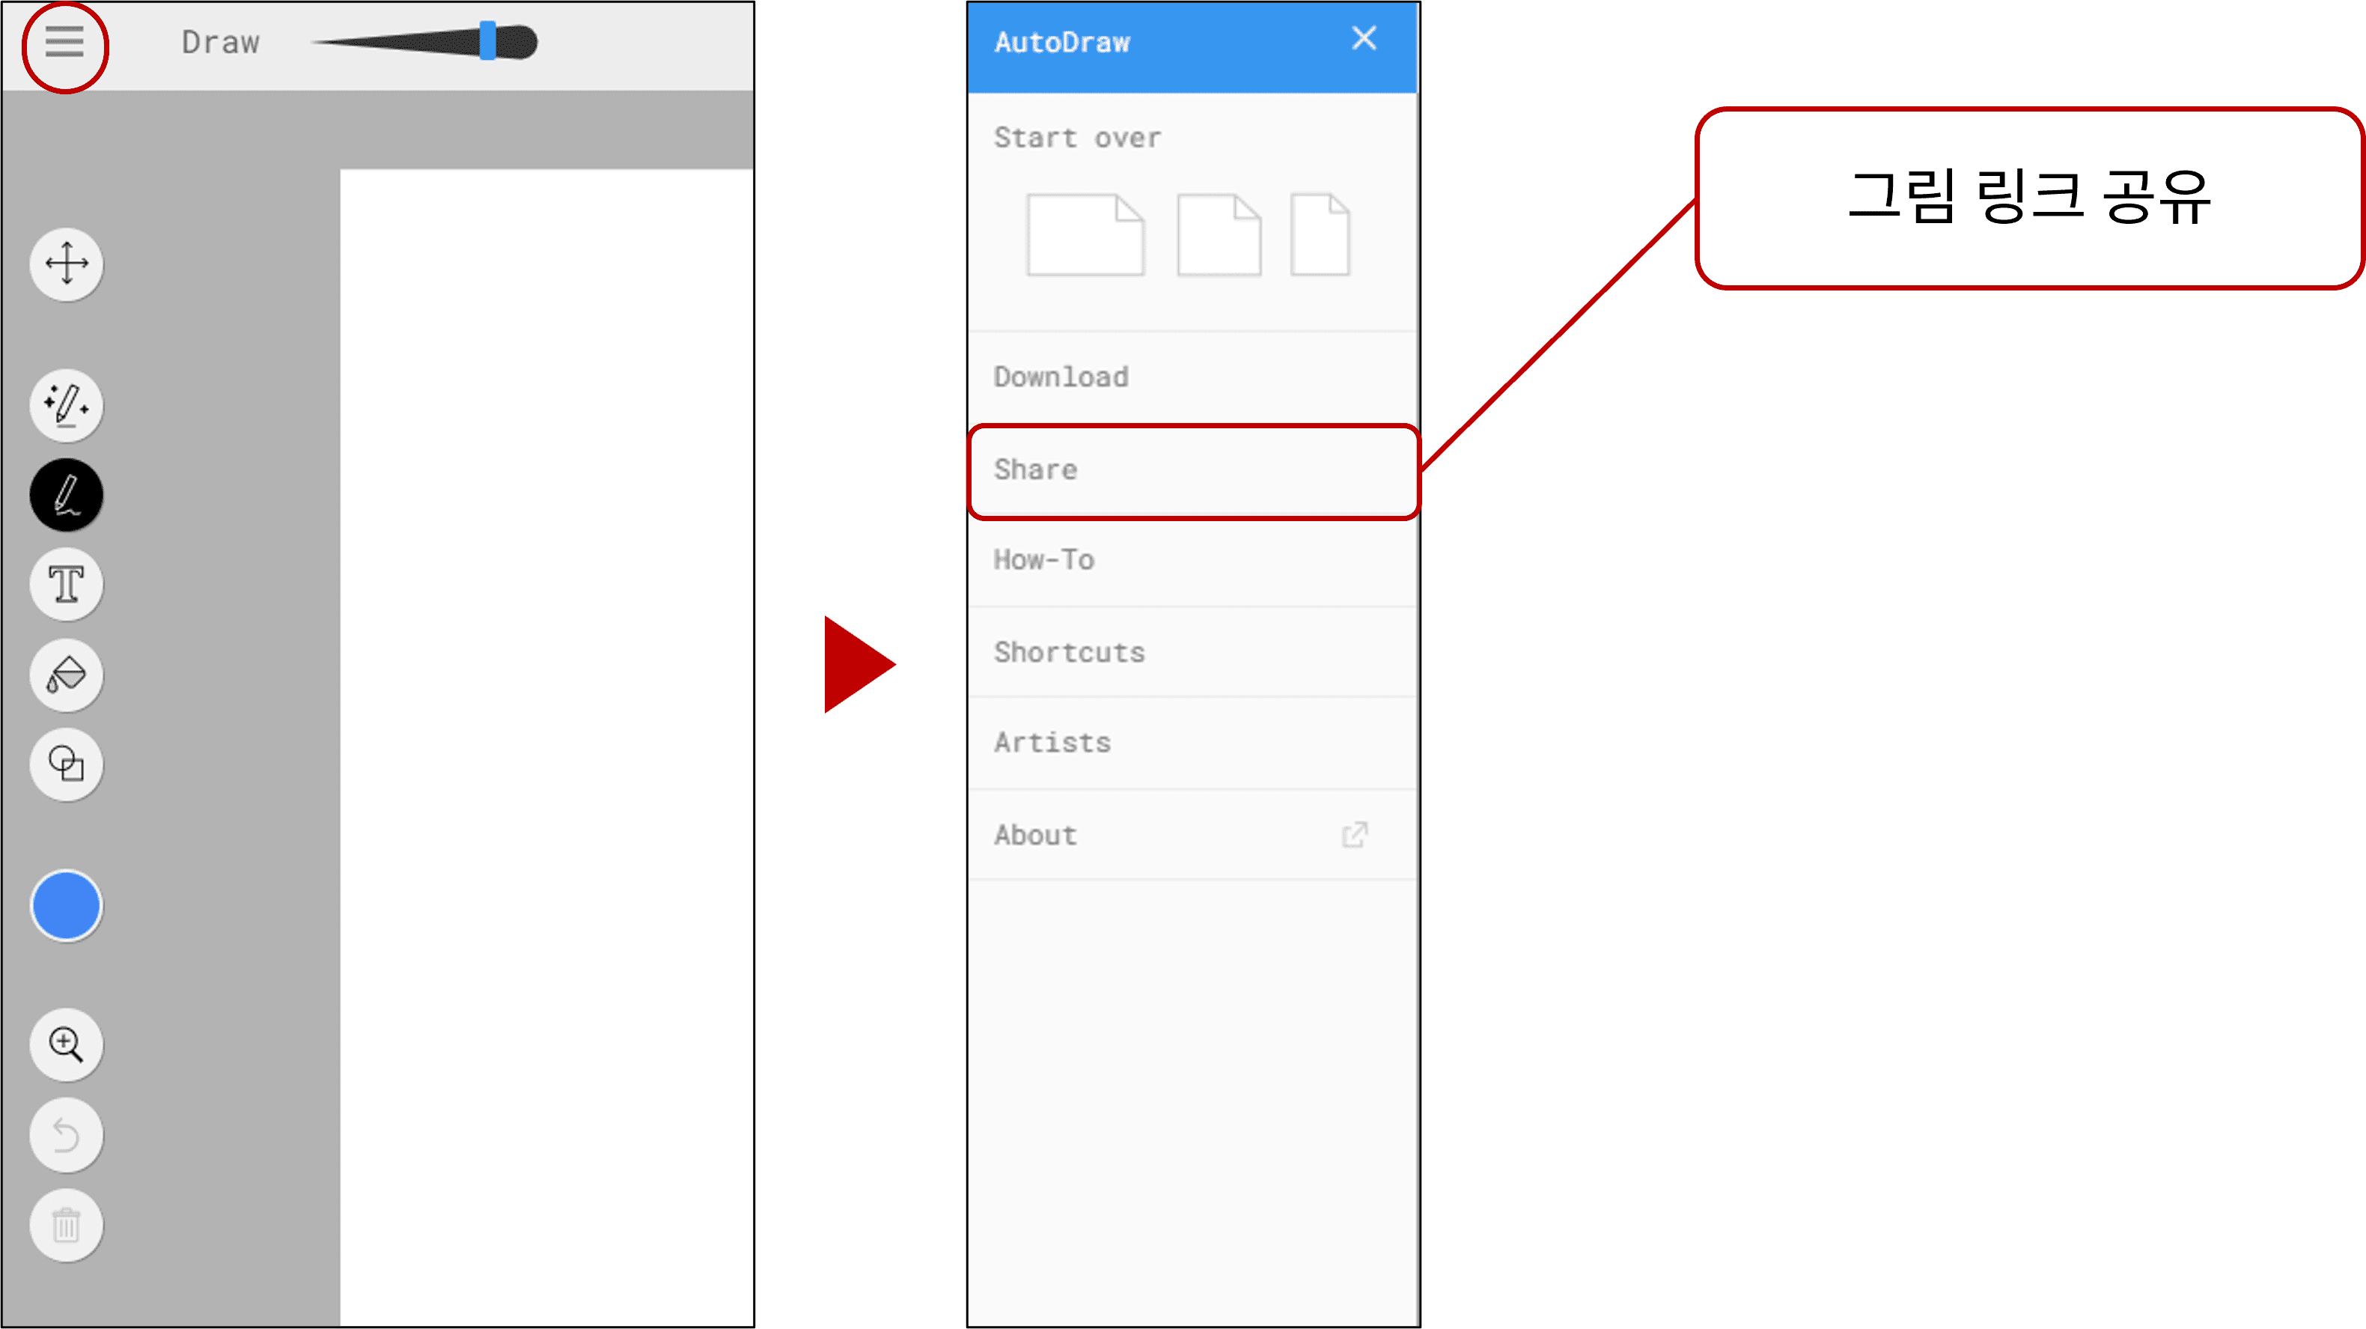Click the Delete trash icon

tap(67, 1225)
